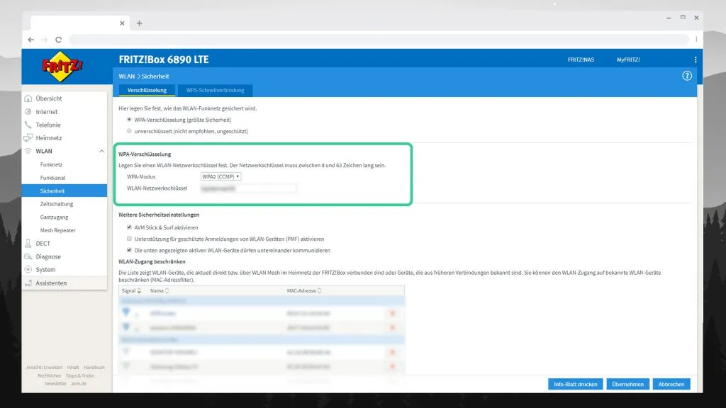Open Zeitschaltung in the sidebar
Image resolution: width=726 pixels, height=408 pixels.
pyautogui.click(x=57, y=204)
